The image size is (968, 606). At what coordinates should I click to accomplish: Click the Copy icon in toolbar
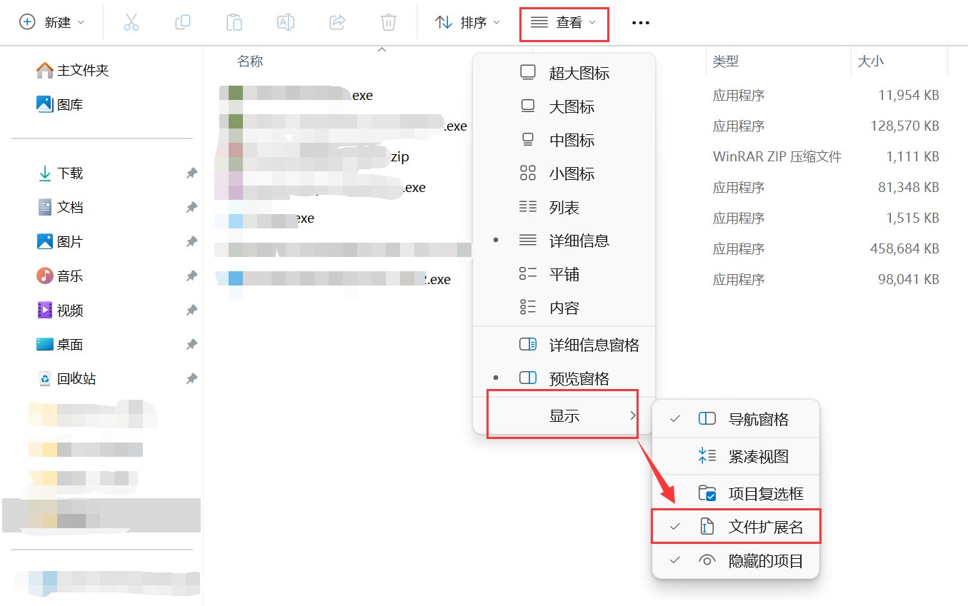pos(183,22)
